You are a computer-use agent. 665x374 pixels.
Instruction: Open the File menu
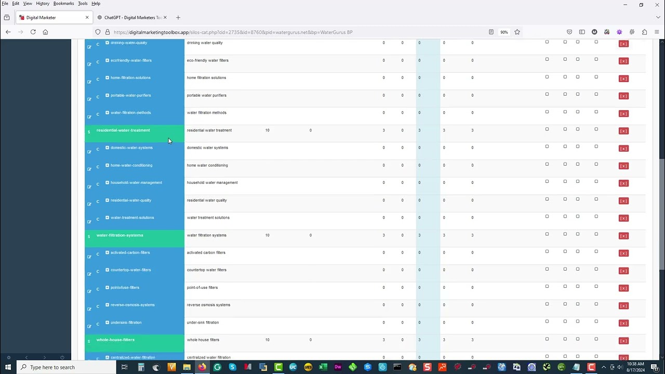coord(5,4)
